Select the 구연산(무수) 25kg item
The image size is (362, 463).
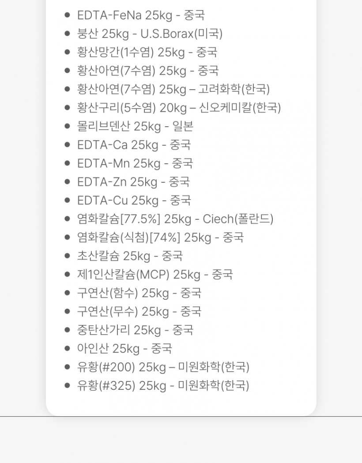[139, 312]
